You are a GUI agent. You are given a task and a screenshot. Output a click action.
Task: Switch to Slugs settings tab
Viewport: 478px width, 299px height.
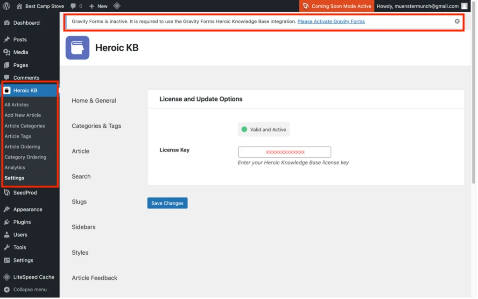click(x=79, y=202)
